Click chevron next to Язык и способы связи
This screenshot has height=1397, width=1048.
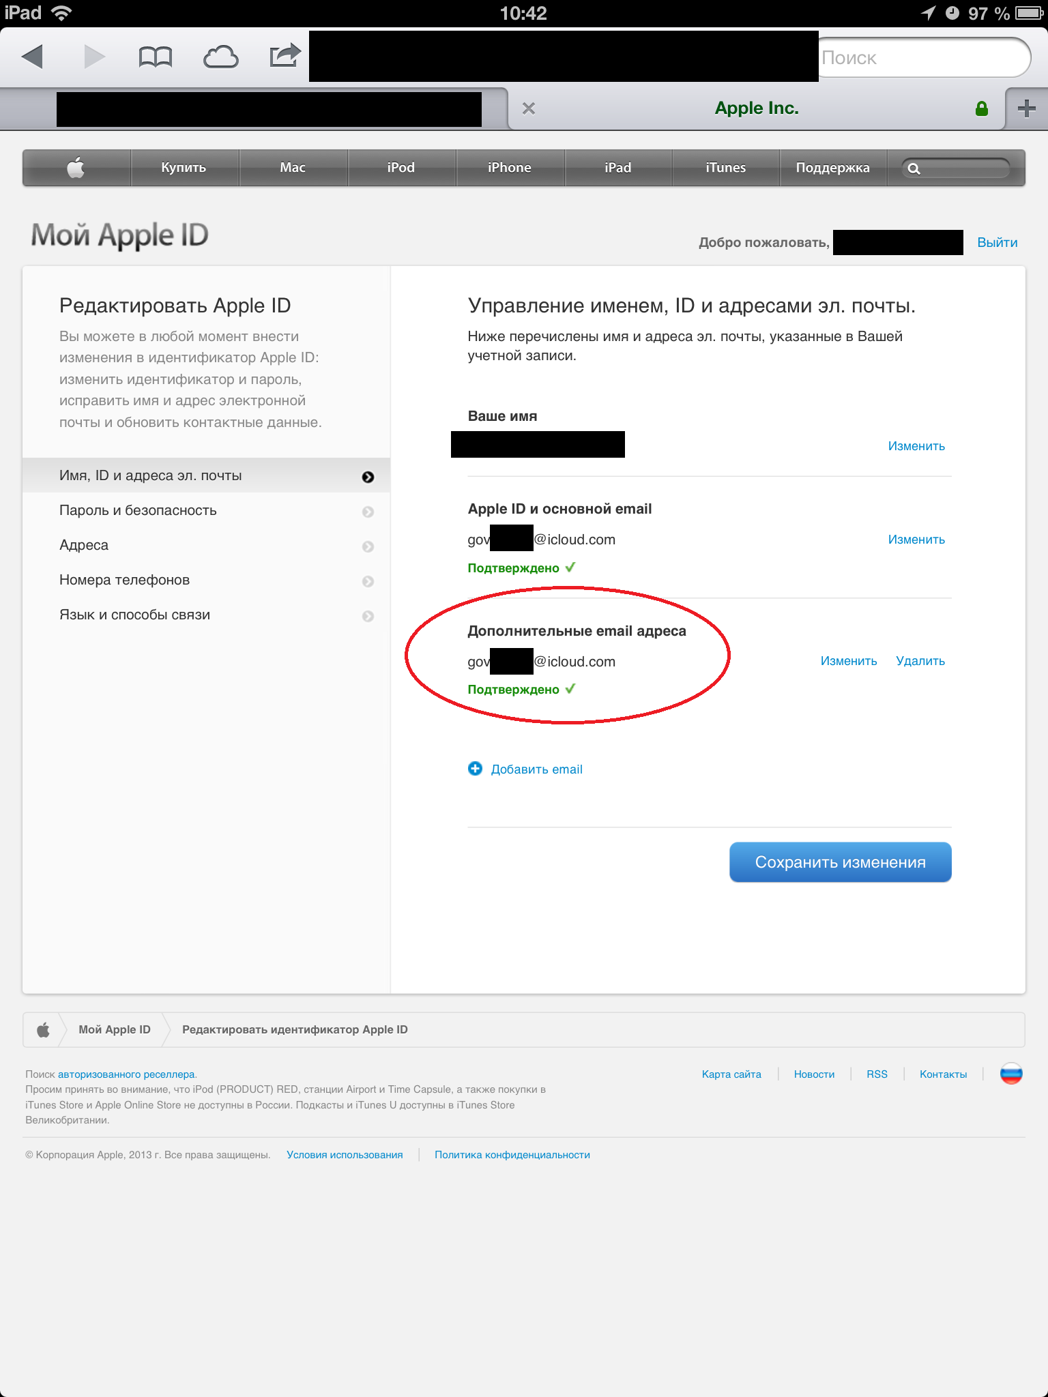[x=368, y=616]
